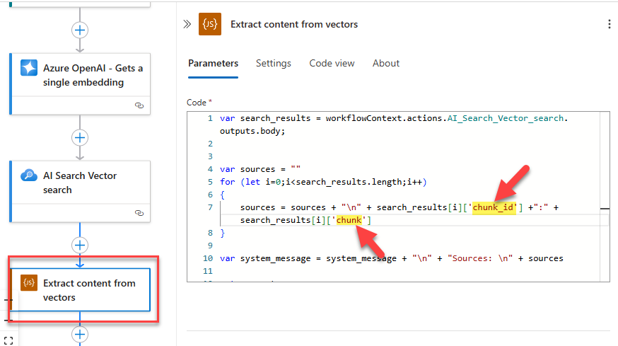618x346 pixels.
Task: Open the Settings tab
Action: [x=274, y=63]
